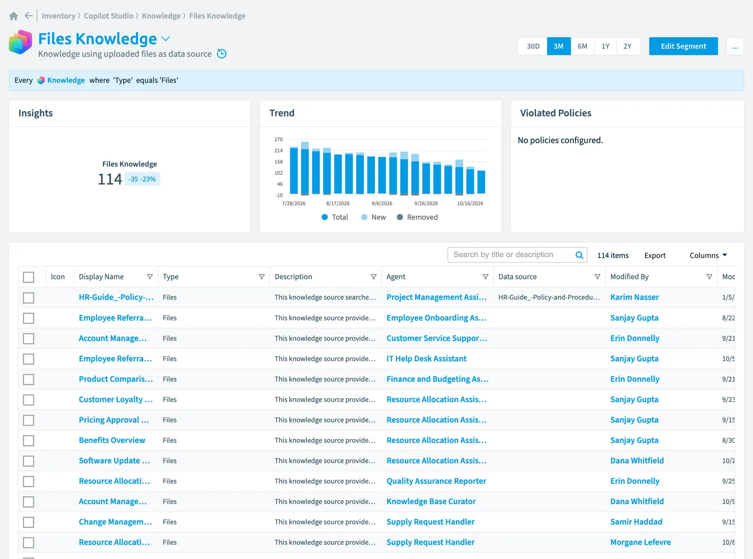Open the IT Help Desk Assistant agent

[x=426, y=359]
